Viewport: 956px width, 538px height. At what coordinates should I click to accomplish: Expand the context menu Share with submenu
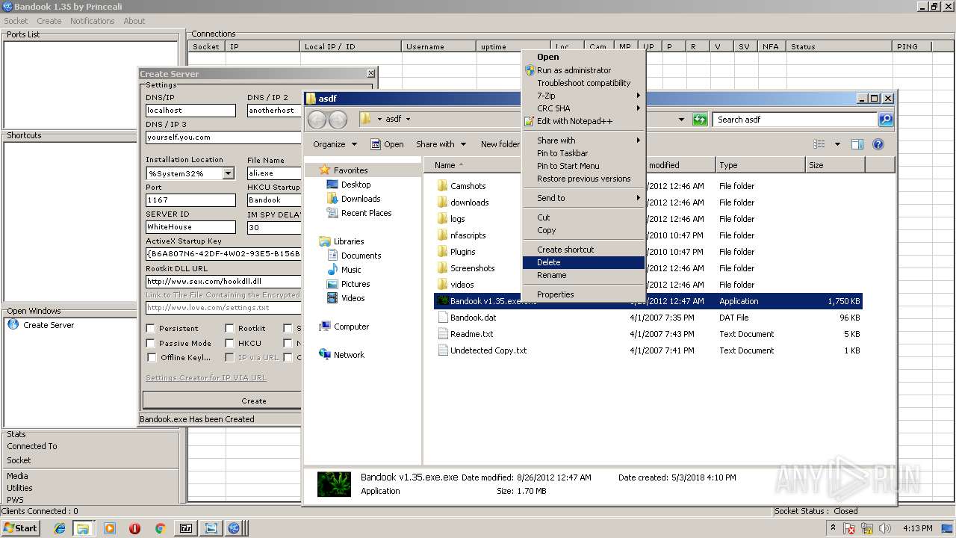pyautogui.click(x=584, y=140)
